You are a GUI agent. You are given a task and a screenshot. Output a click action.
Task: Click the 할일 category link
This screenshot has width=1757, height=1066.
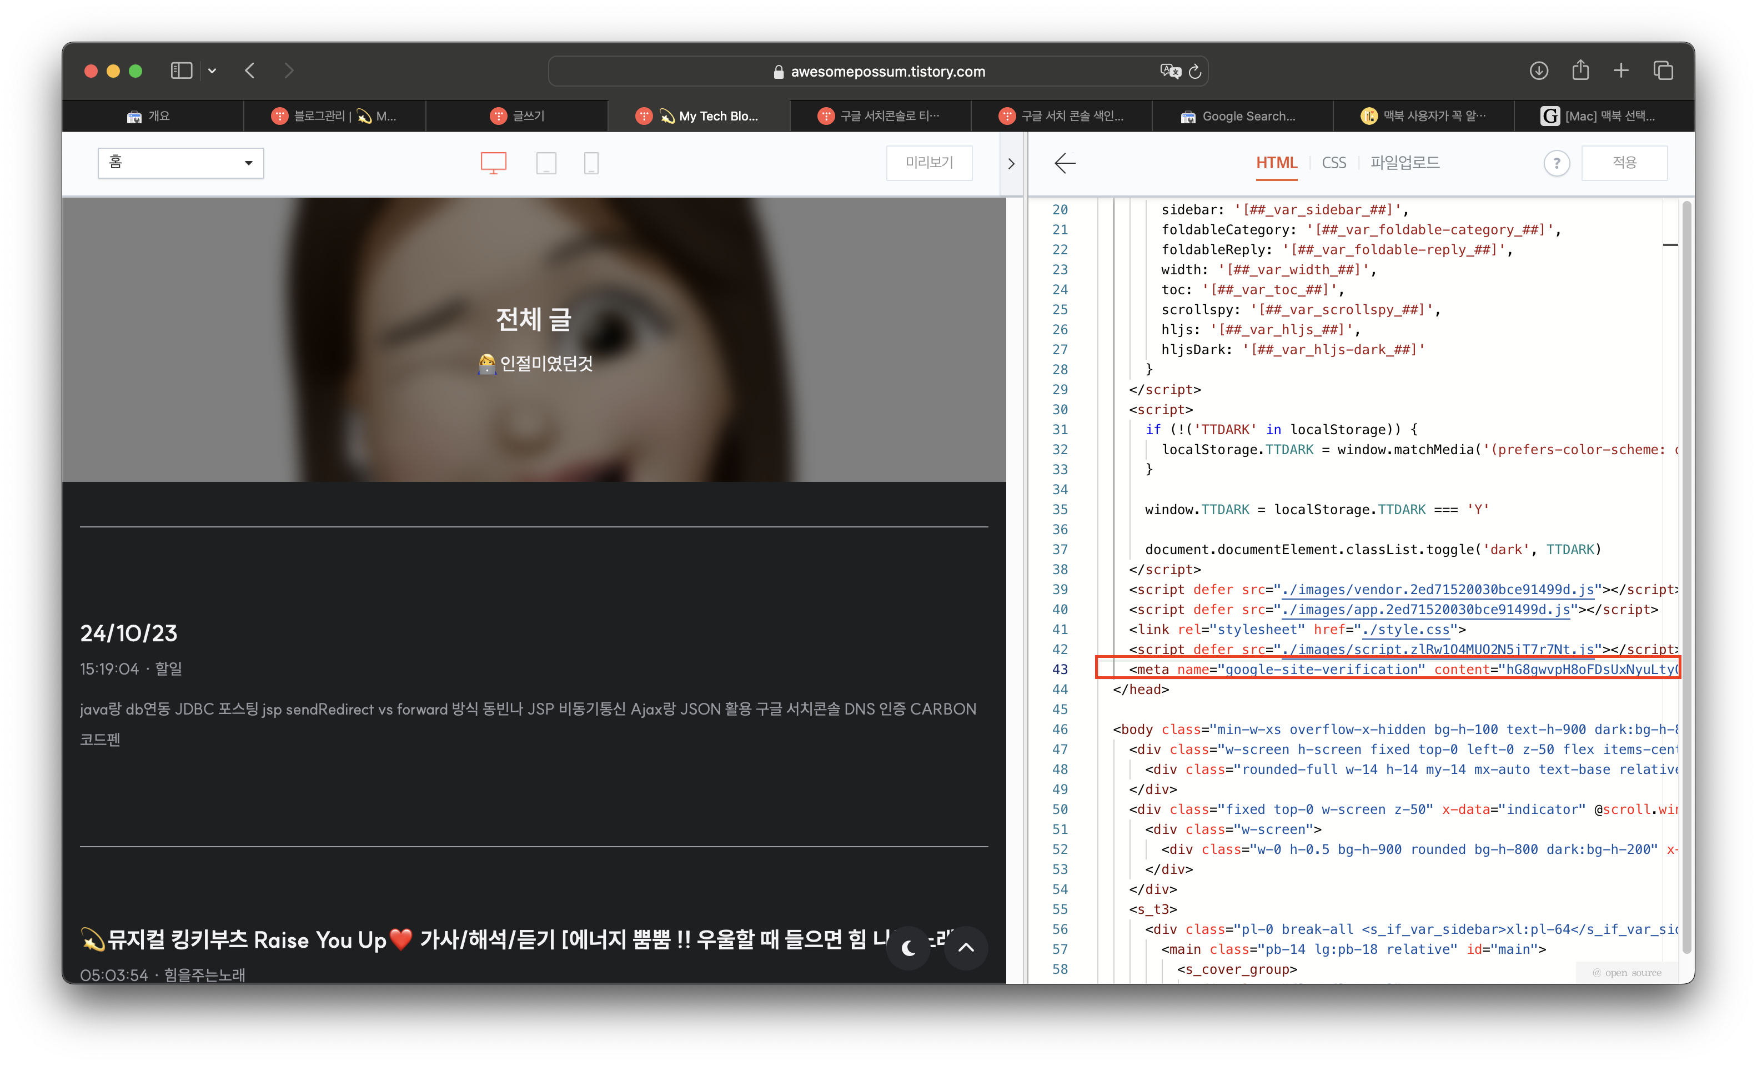[x=168, y=669]
